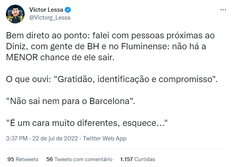Viewport: 232px width, 167px height.
Task: Click the paragraph starting "Bem direto ao ponto"
Action: point(110,47)
